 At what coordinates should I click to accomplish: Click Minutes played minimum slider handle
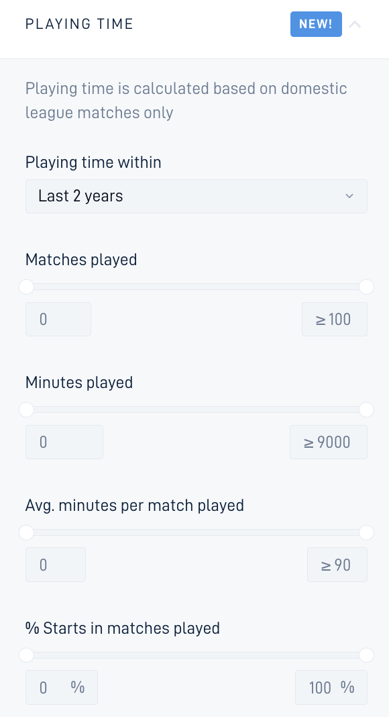26,410
